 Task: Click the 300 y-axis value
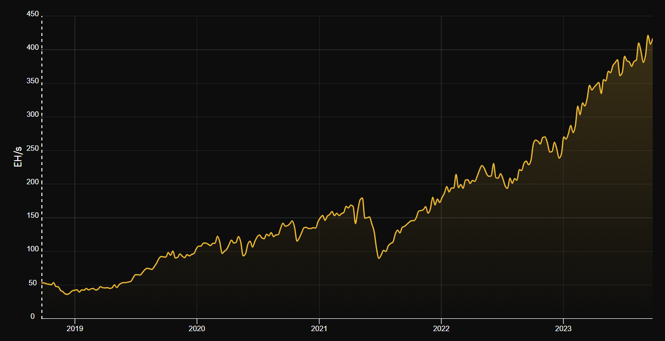(x=33, y=115)
